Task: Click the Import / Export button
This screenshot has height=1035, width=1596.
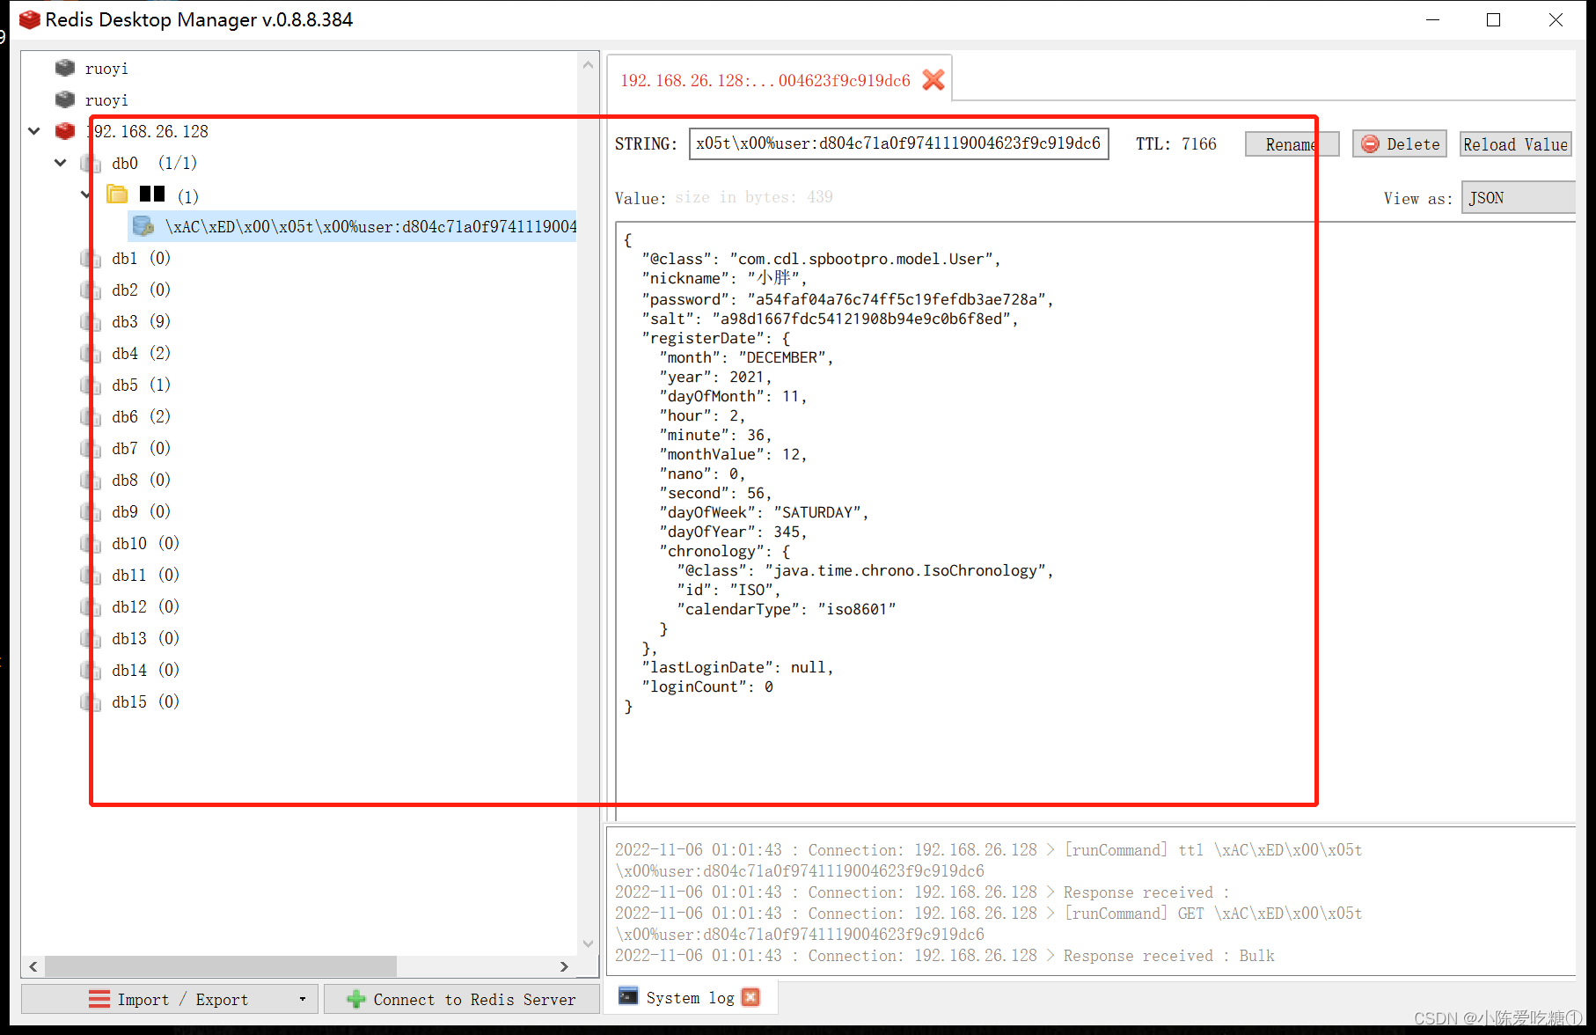Action: click(170, 999)
